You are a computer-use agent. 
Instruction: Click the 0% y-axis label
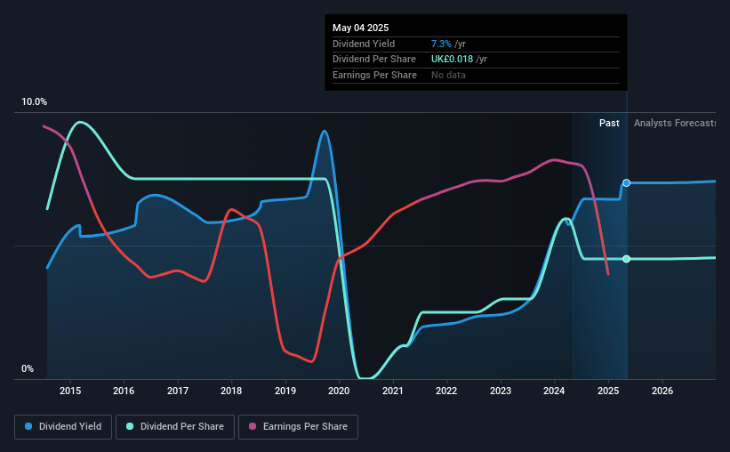click(28, 368)
